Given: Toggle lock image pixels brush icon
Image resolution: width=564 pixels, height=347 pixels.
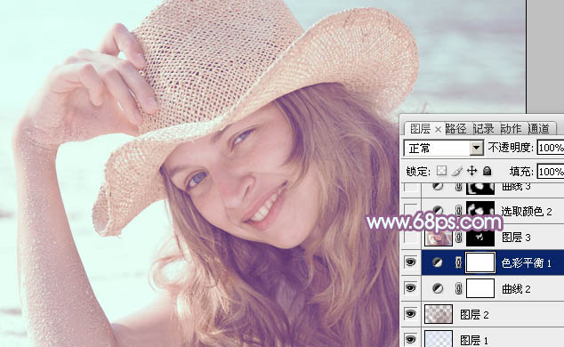Looking at the screenshot, I should 456,171.
